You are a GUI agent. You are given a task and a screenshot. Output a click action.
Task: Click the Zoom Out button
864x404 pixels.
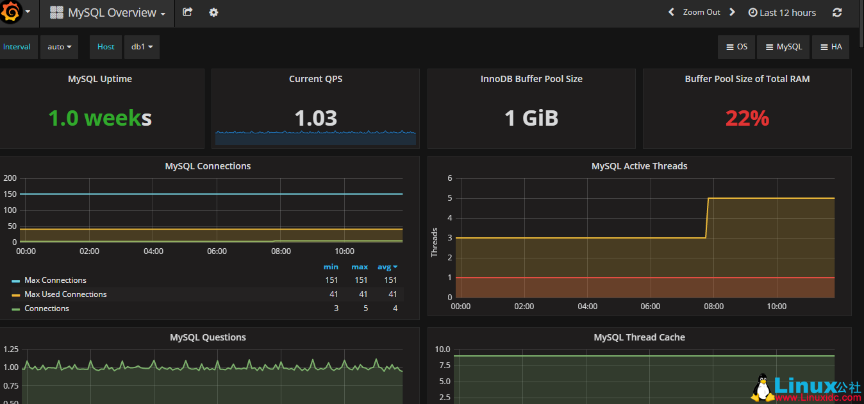click(702, 12)
